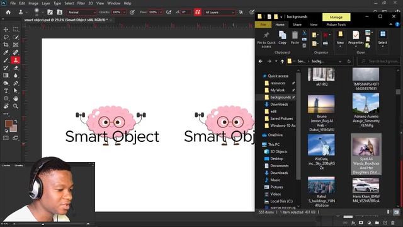The width and height of the screenshot is (403, 227).
Task: Expand the Explorer address bar history dropdown
Action: 340,61
